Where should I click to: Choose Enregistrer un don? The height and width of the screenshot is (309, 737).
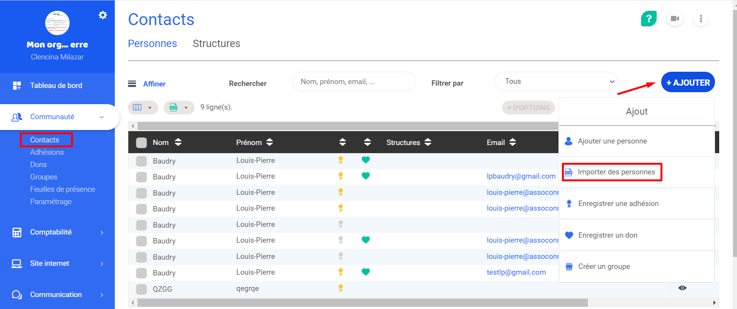637,235
